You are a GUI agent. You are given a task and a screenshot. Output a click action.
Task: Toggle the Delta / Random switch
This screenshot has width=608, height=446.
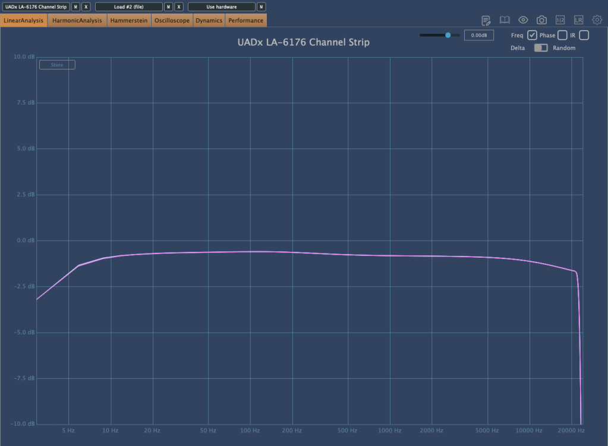click(541, 48)
